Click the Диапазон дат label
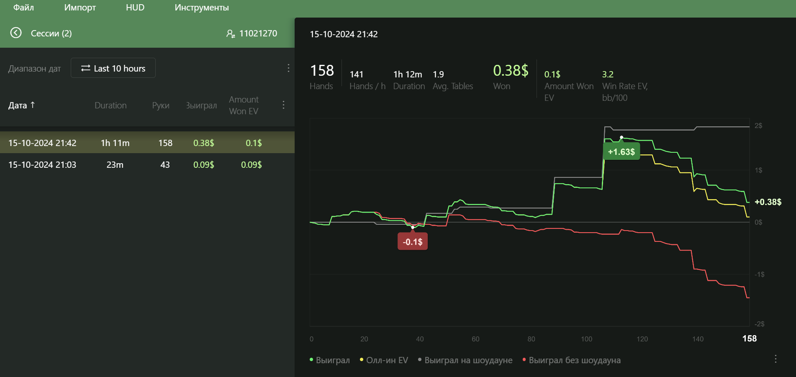 click(x=35, y=69)
